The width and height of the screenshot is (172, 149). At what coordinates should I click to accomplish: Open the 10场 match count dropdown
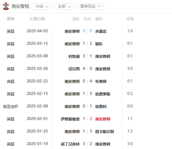[x=41, y=6]
